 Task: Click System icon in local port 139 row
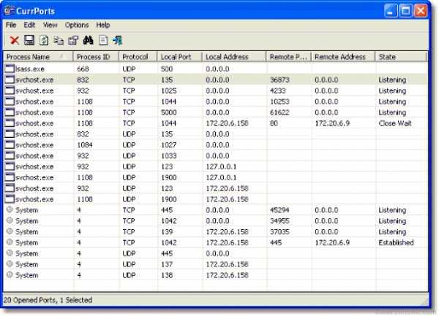10,231
